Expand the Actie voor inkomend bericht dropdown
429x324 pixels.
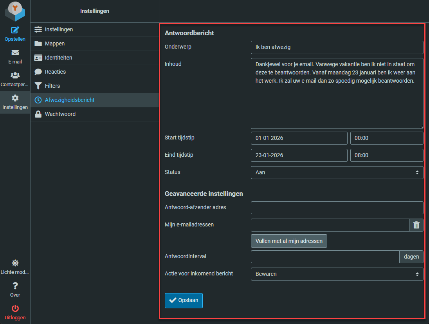(337, 274)
